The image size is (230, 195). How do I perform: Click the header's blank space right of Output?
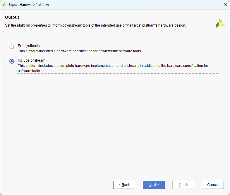117,18
